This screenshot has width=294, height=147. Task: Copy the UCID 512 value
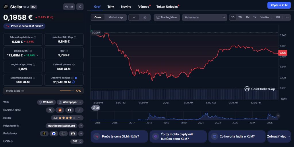[80, 141]
